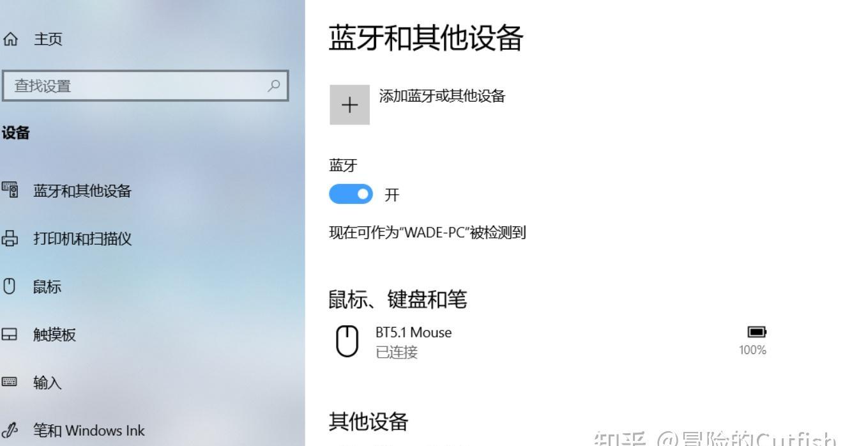Screen dimensions: 859x446
Task: Go to 触摸板 settings
Action: point(54,335)
